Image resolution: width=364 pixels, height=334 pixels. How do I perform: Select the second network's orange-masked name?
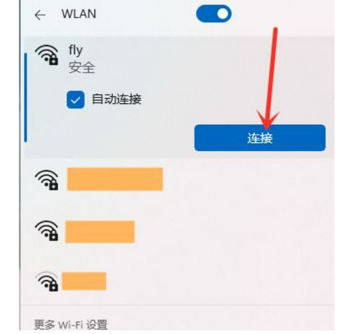coord(115,179)
